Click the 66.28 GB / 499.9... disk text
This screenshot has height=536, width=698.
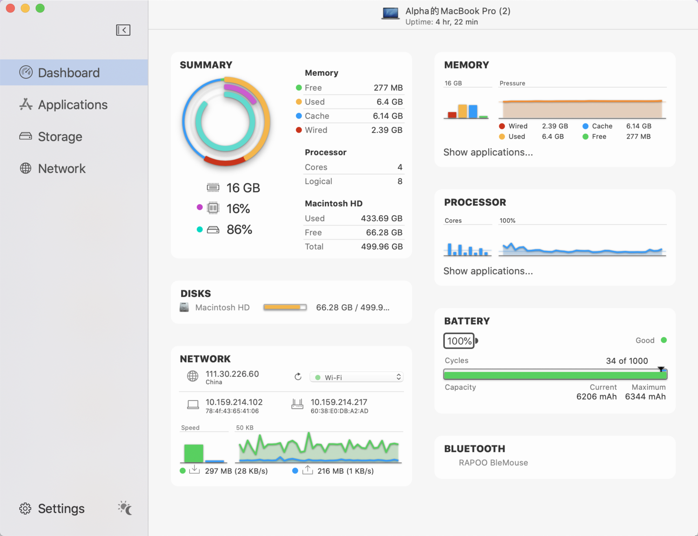(353, 308)
